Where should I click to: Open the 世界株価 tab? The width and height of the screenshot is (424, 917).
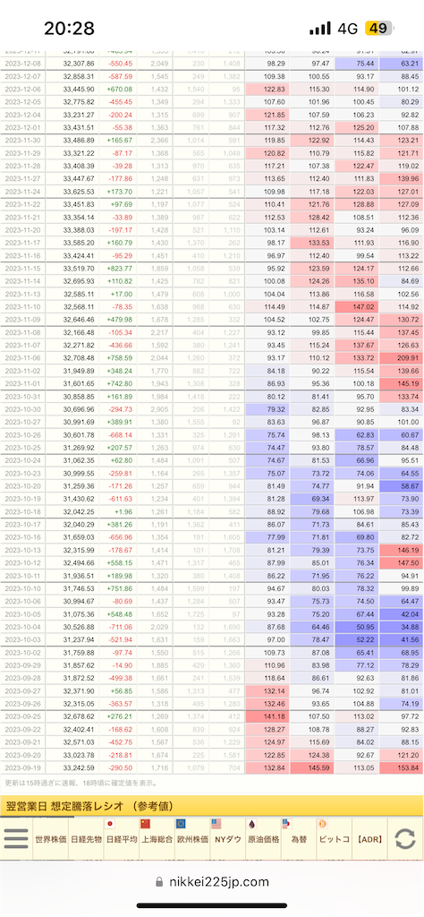click(50, 838)
